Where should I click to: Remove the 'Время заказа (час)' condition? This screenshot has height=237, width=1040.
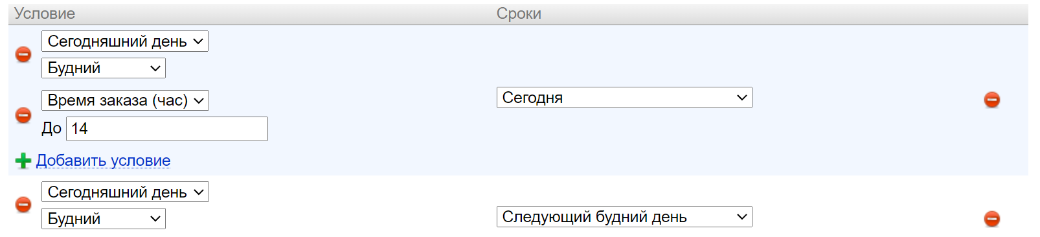click(23, 115)
